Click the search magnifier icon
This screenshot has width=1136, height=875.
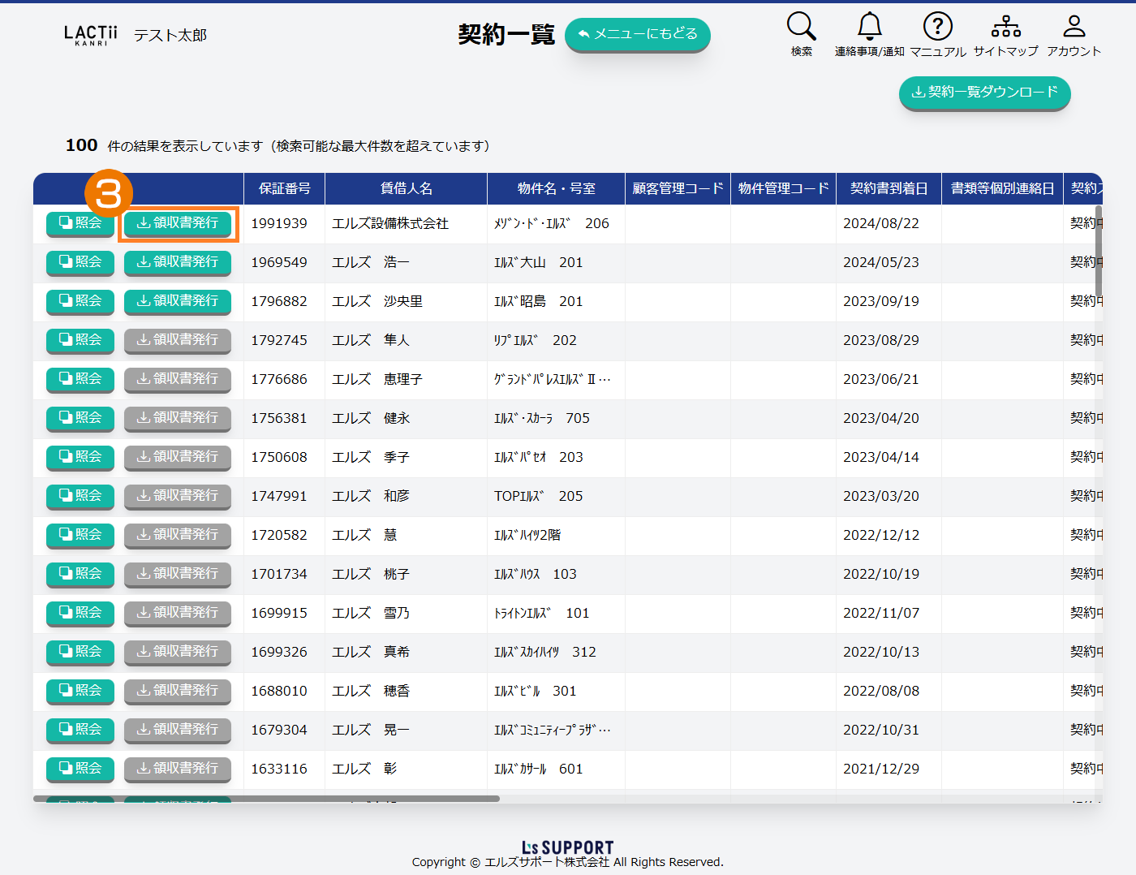click(801, 27)
